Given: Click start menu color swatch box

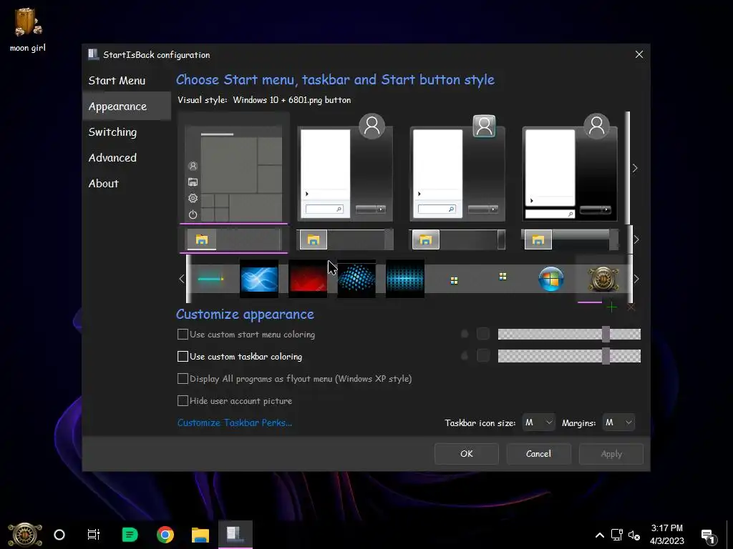Looking at the screenshot, I should 483,334.
